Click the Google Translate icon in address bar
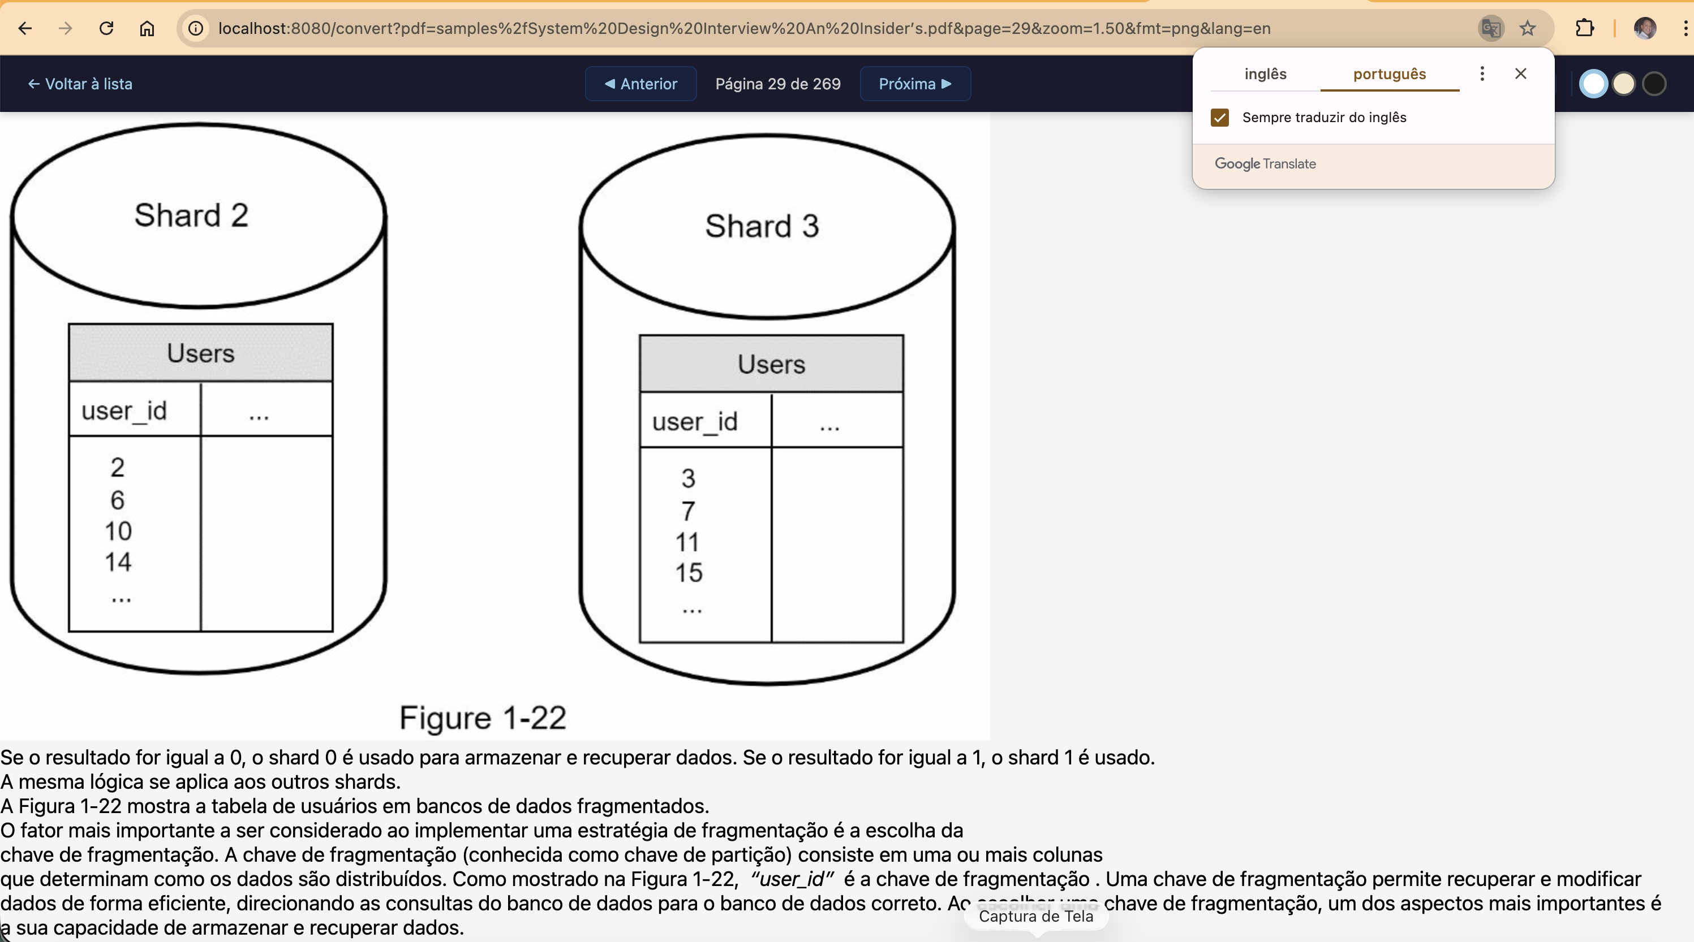The image size is (1694, 942). [x=1490, y=28]
